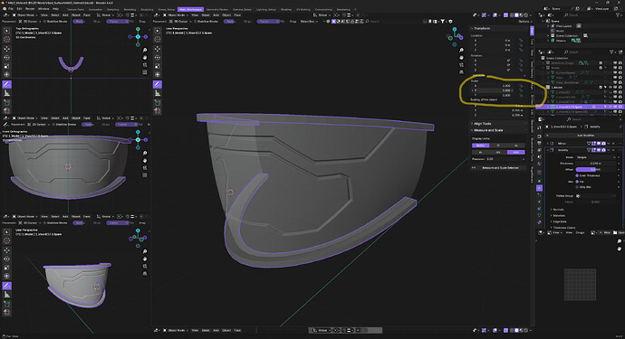The image size is (625, 339).
Task: Switch main viewport to Wireframe shading
Action: click(512, 15)
